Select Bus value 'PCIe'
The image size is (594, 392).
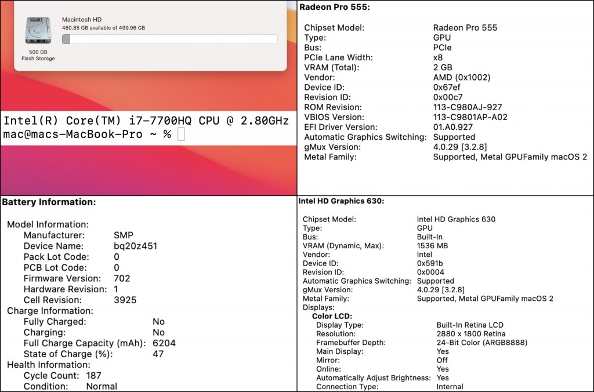pyautogui.click(x=442, y=48)
